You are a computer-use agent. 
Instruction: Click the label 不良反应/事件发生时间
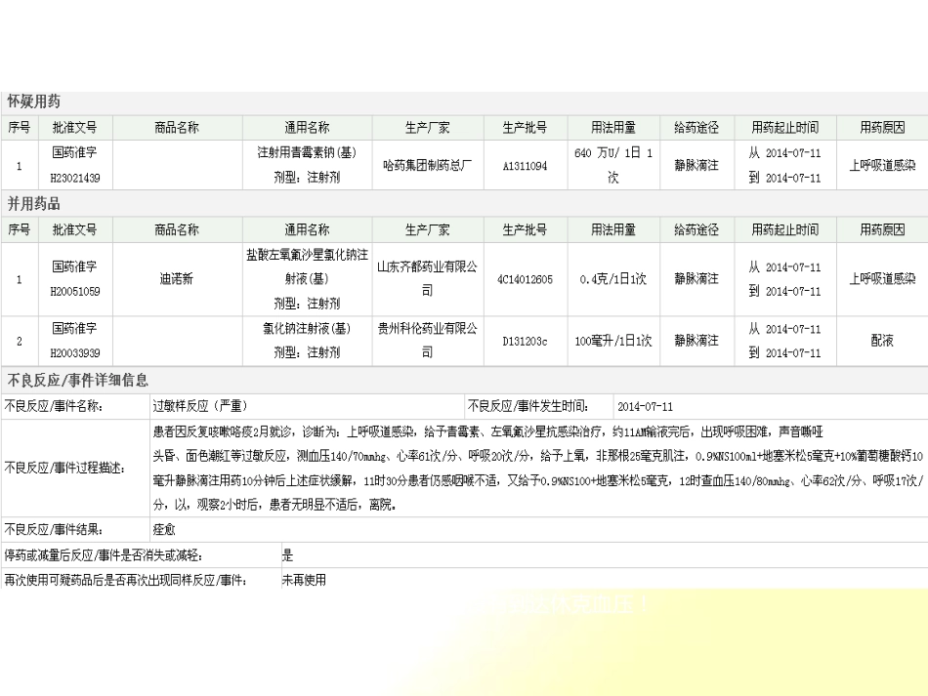point(527,406)
